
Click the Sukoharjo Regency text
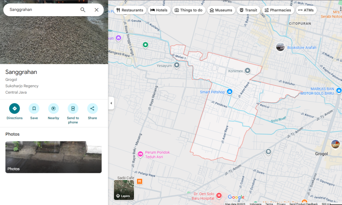[22, 86]
